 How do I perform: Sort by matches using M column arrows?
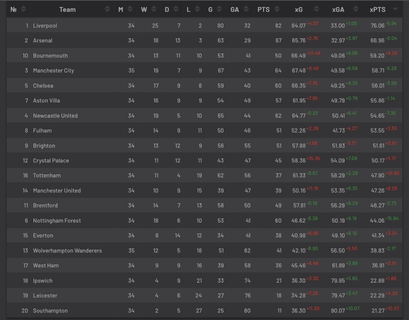130,9
